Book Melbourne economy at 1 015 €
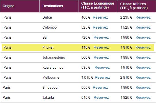 [x=102, y=78]
